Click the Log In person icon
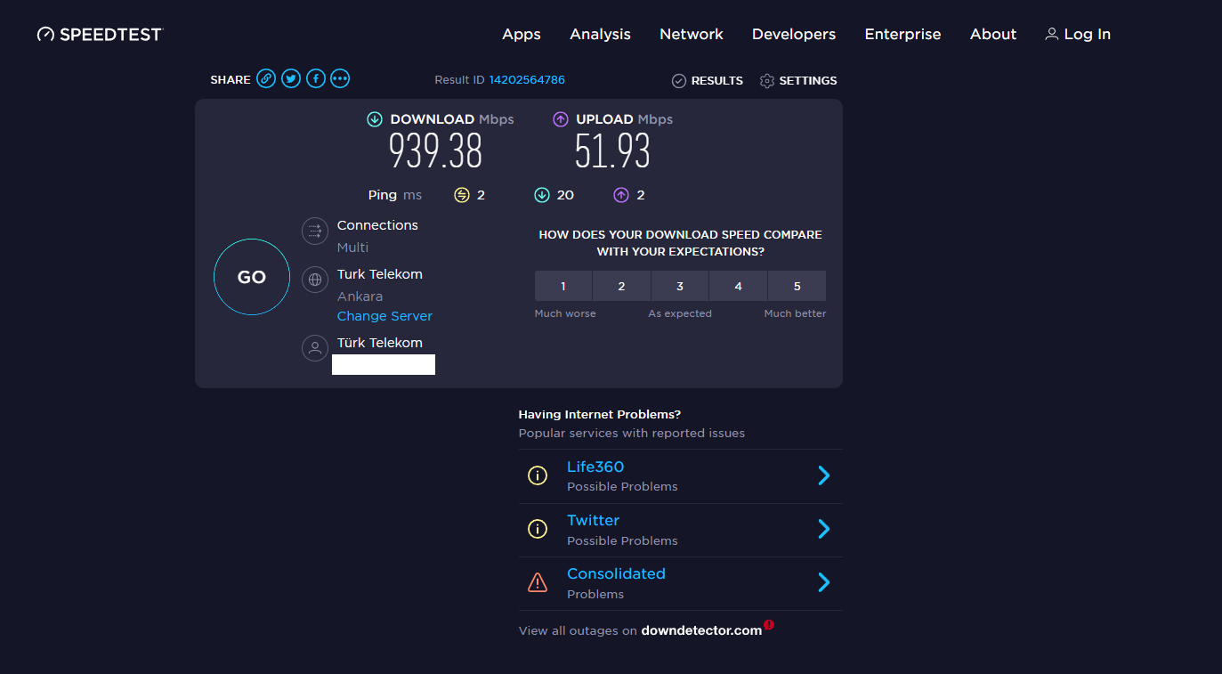The height and width of the screenshot is (674, 1222). pos(1051,34)
